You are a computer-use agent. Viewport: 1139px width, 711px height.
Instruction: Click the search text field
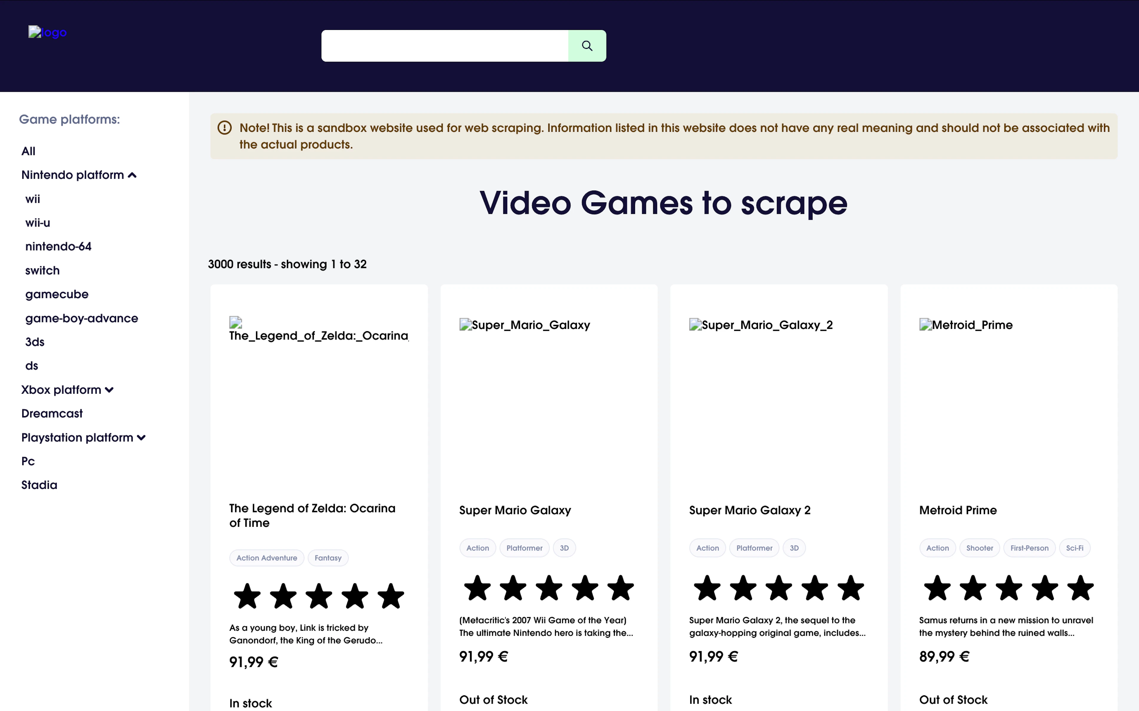pyautogui.click(x=445, y=46)
